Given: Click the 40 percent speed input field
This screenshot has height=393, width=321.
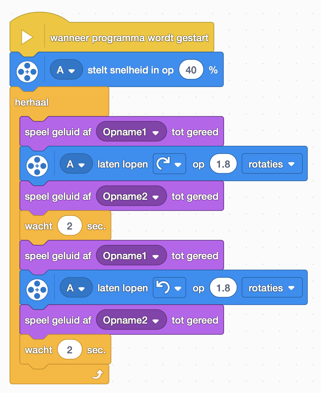Looking at the screenshot, I should coord(191,70).
